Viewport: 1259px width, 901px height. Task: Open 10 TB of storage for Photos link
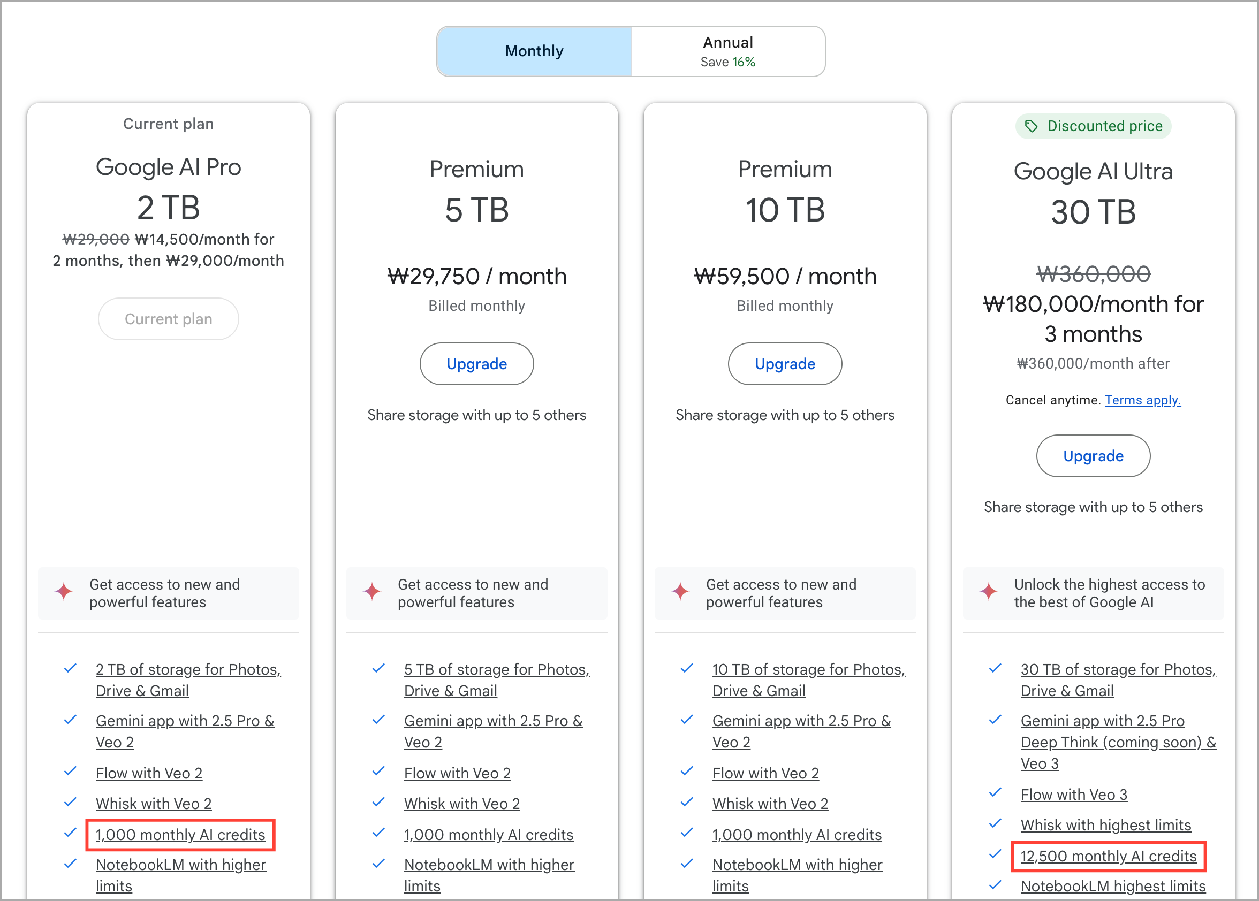tap(809, 679)
